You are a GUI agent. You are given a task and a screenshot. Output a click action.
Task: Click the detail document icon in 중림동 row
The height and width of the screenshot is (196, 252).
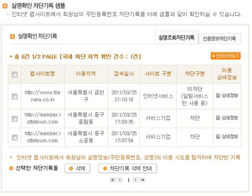click(x=218, y=118)
